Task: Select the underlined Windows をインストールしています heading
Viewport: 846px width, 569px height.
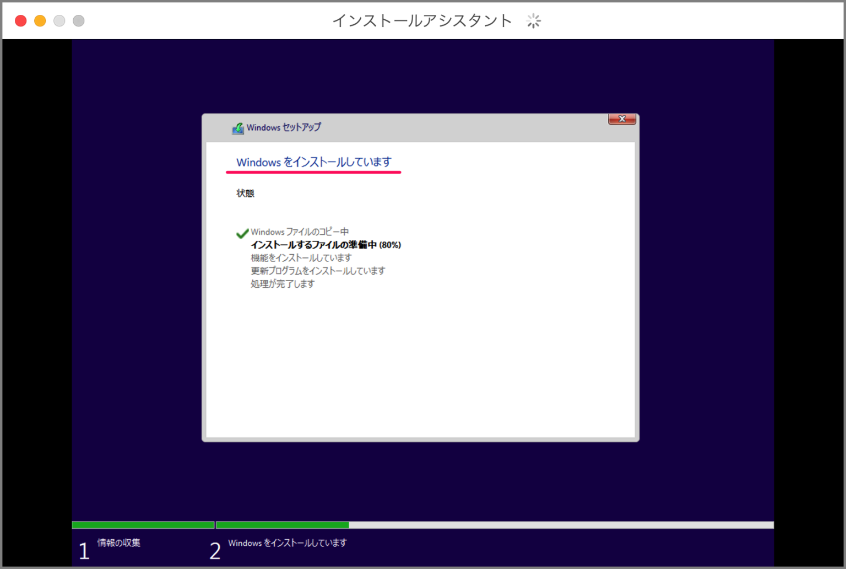Action: click(x=313, y=162)
